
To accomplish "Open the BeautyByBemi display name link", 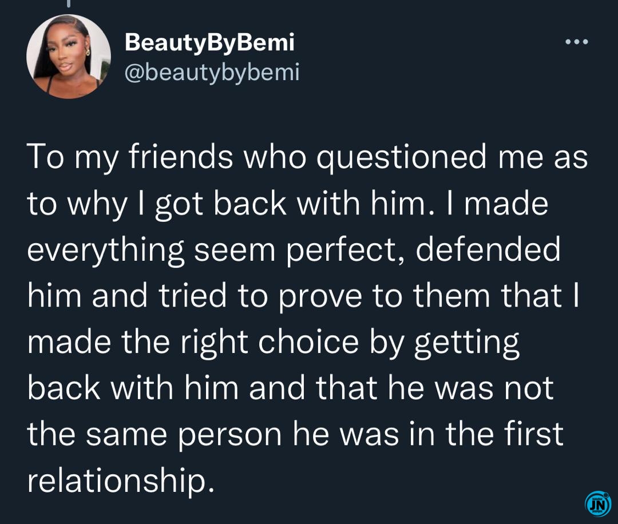I will (209, 42).
